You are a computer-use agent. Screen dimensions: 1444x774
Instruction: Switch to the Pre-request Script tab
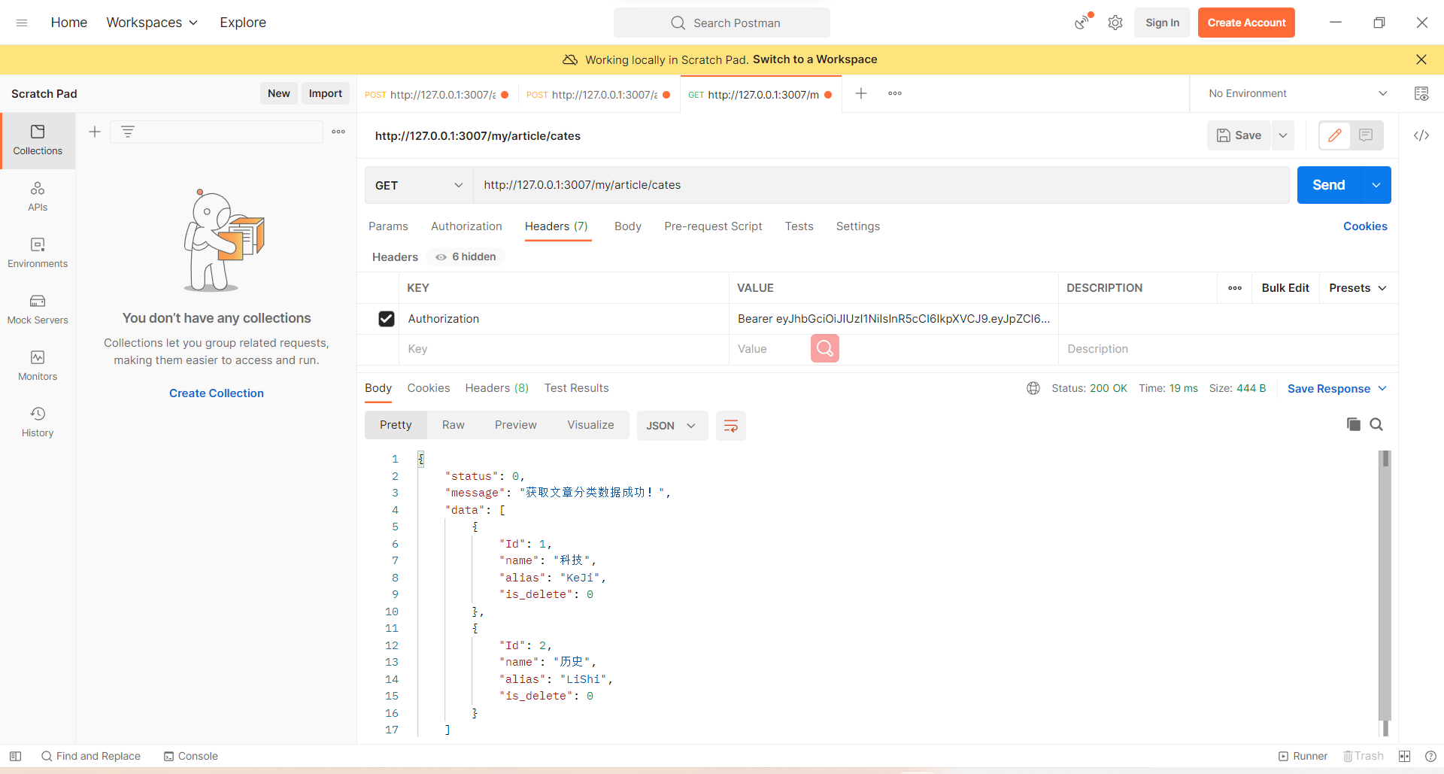(713, 226)
